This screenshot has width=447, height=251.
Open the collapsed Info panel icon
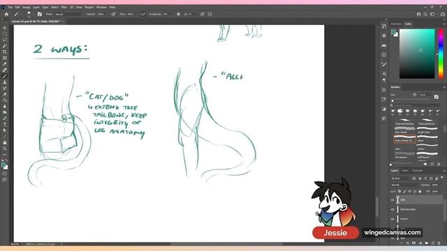click(x=384, y=54)
